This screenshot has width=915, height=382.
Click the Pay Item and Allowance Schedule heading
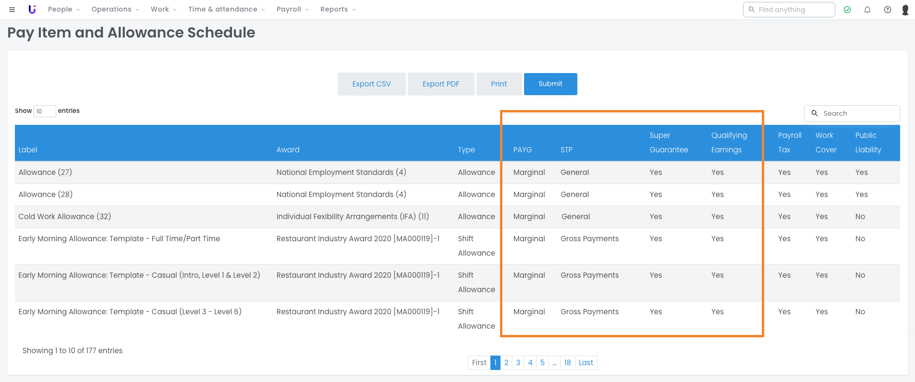click(x=131, y=33)
